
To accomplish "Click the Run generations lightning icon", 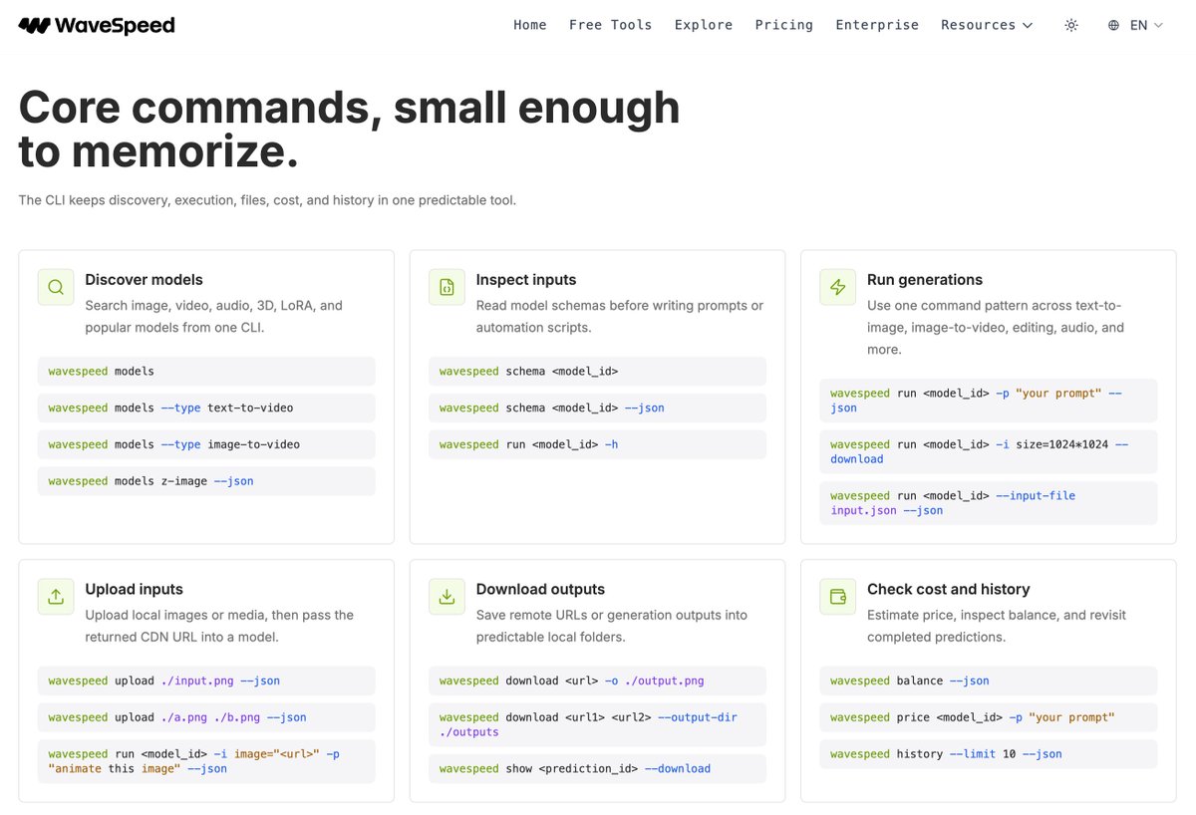I will pyautogui.click(x=837, y=287).
